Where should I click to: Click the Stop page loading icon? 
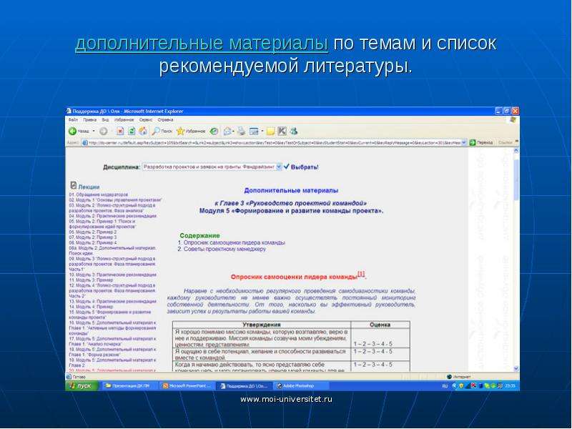(120, 131)
